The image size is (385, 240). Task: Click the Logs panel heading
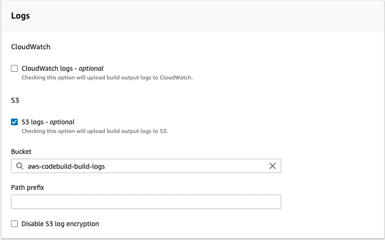click(21, 16)
